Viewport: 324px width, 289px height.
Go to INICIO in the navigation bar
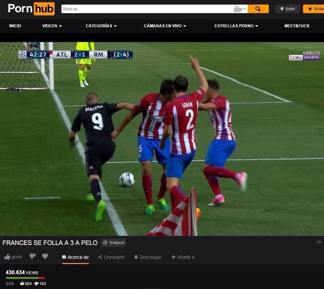[x=15, y=26]
